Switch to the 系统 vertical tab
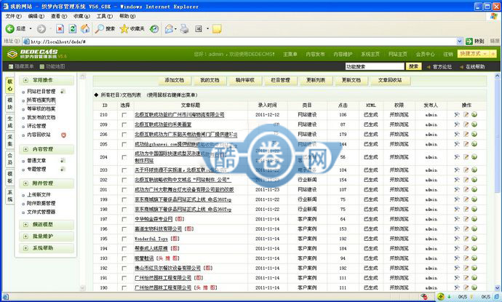The width and height of the screenshot is (502, 302). 10,195
